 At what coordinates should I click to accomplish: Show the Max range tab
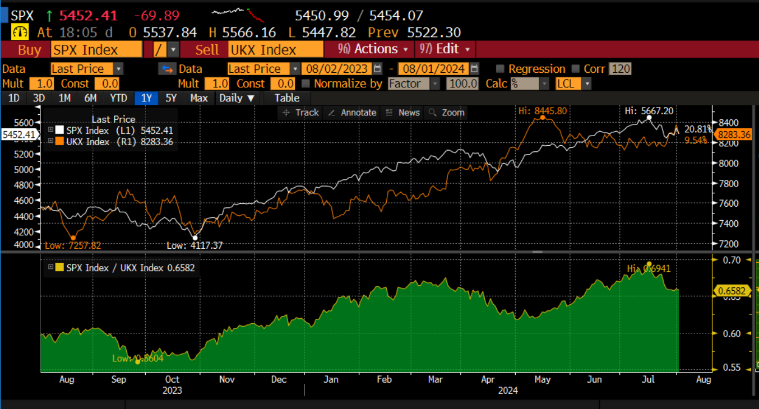[198, 98]
